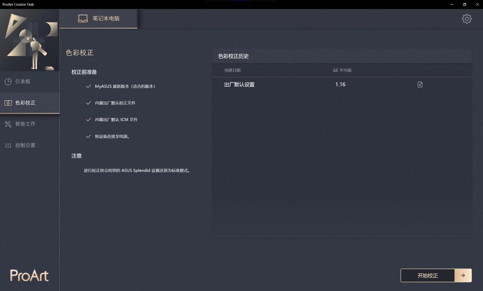
Task: Click the dashboard pie icon beside 仪表板
Action: 8,82
